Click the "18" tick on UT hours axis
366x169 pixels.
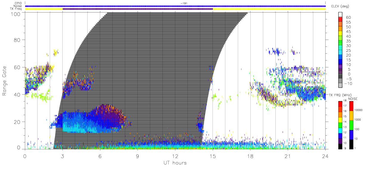(250, 156)
